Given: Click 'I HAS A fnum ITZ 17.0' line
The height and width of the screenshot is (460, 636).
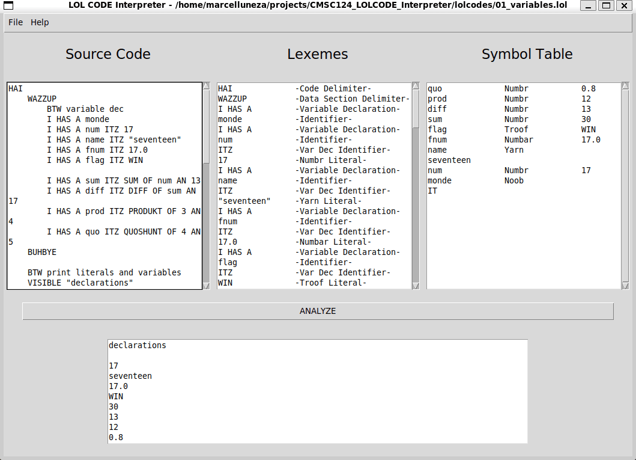Looking at the screenshot, I should 97,150.
